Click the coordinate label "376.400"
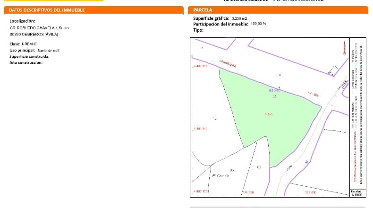This screenshot has height=208, width=373. click(311, 192)
